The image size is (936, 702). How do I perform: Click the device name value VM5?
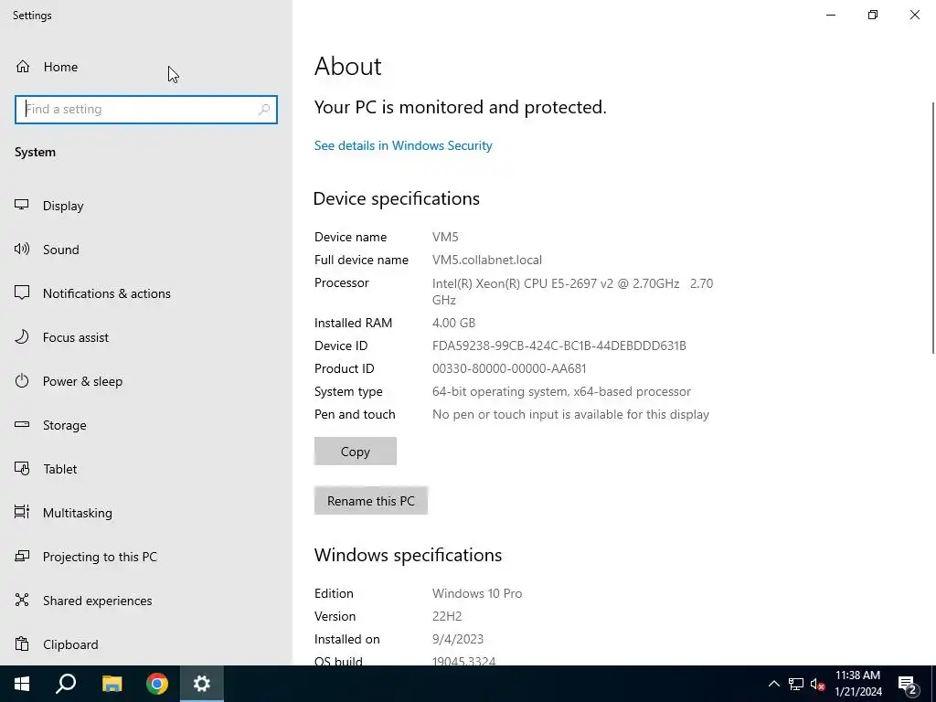coord(445,237)
